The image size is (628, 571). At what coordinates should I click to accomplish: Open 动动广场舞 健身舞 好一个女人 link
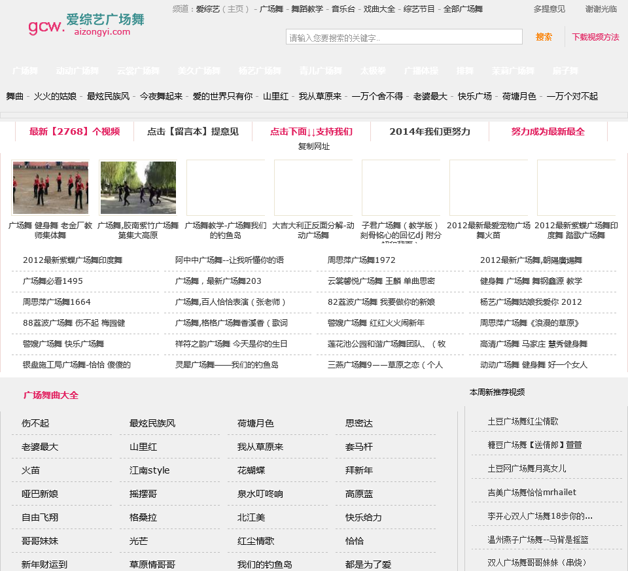click(534, 365)
